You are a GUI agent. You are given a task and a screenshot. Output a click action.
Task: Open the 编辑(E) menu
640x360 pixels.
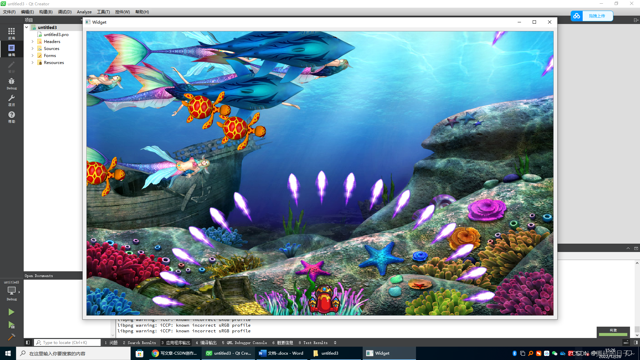27,12
